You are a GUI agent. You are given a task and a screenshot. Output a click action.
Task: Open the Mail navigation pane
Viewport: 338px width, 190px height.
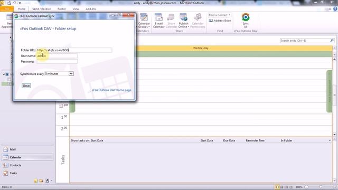27,149
